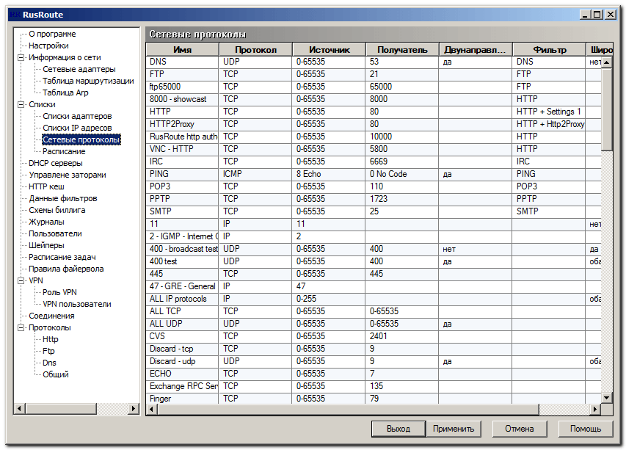The width and height of the screenshot is (626, 450).
Task: Click the table's horizontal scrollbar right arrow
Action: tap(595, 409)
